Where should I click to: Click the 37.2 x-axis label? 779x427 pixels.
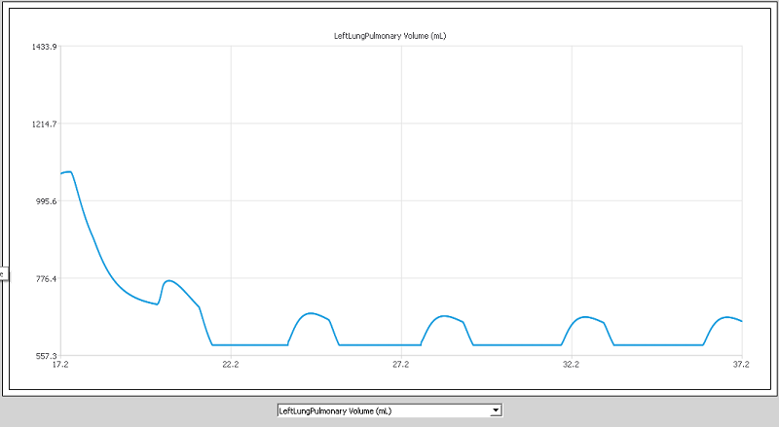(x=742, y=365)
